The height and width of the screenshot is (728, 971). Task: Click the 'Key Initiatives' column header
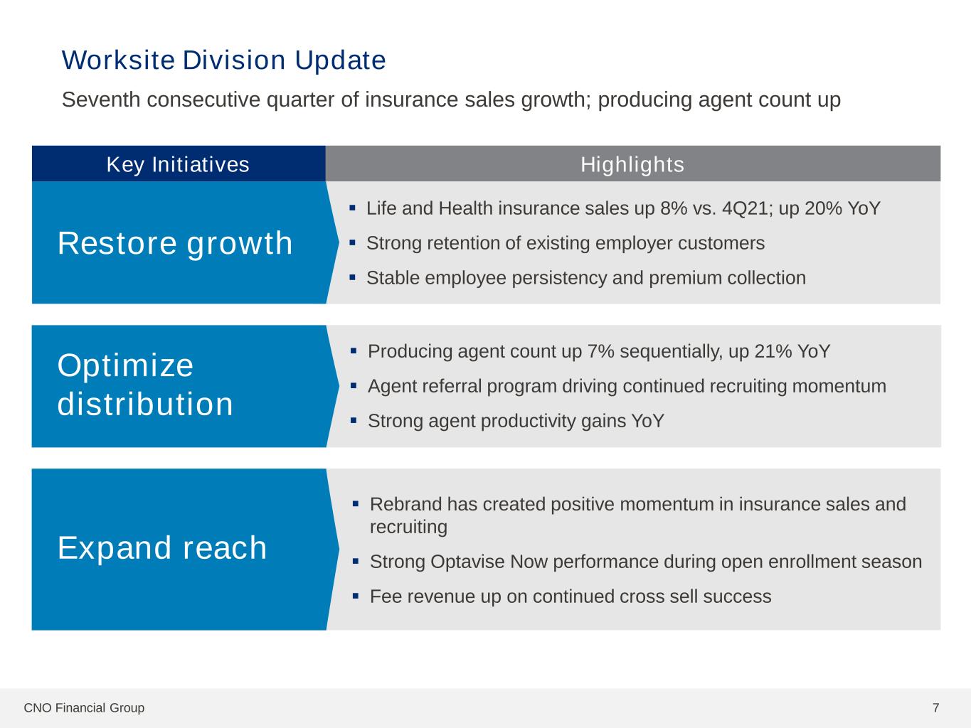[x=178, y=164]
